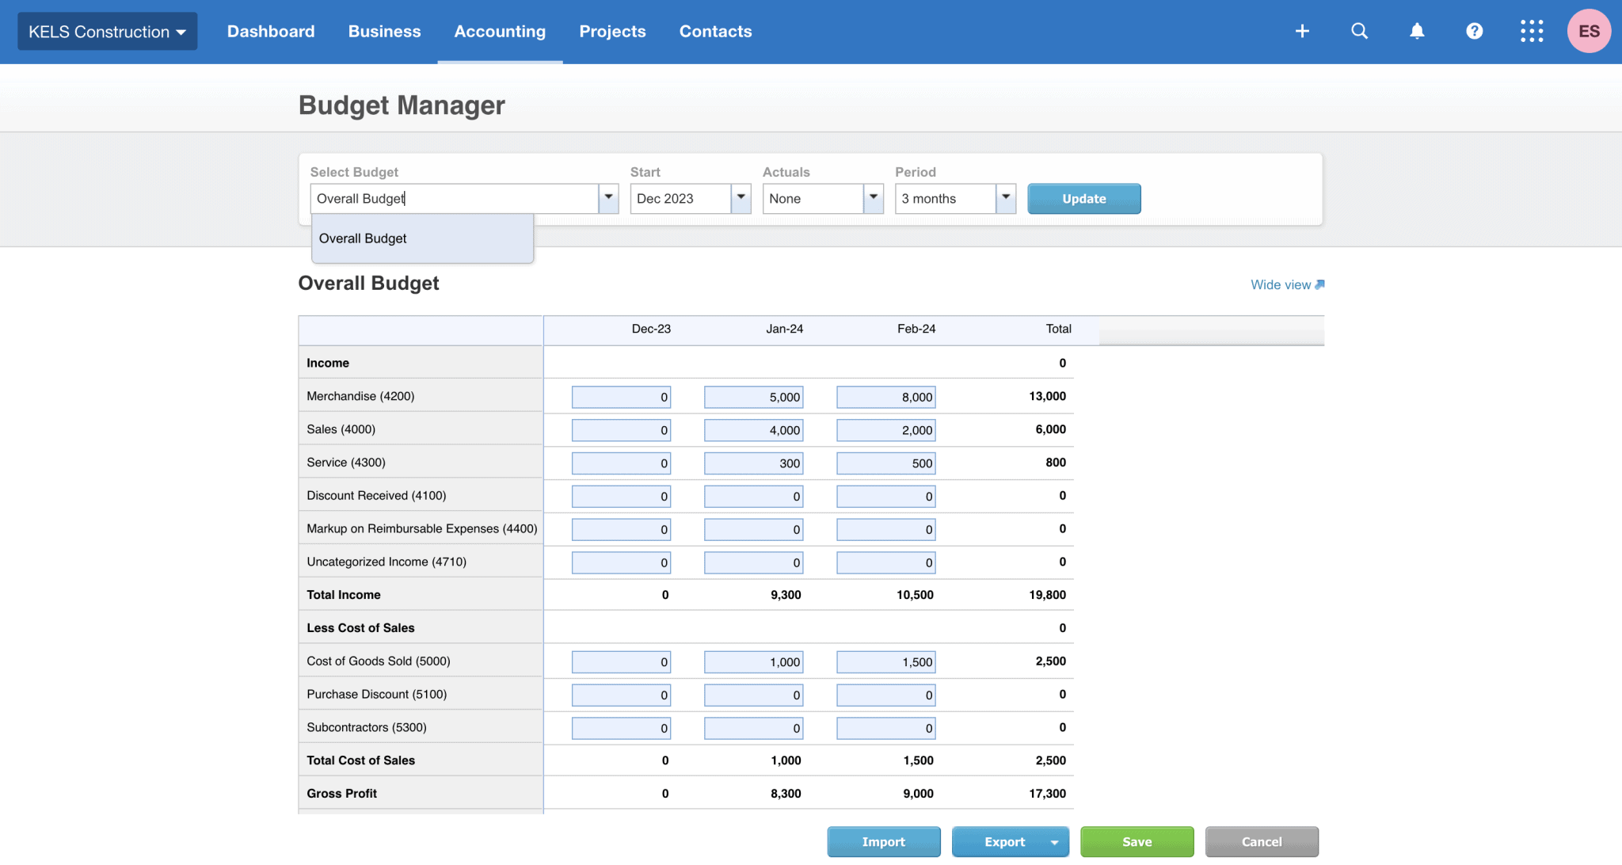Open the KELS Construction organization dropdown
Screen dimensions: 1622x865
click(x=107, y=31)
